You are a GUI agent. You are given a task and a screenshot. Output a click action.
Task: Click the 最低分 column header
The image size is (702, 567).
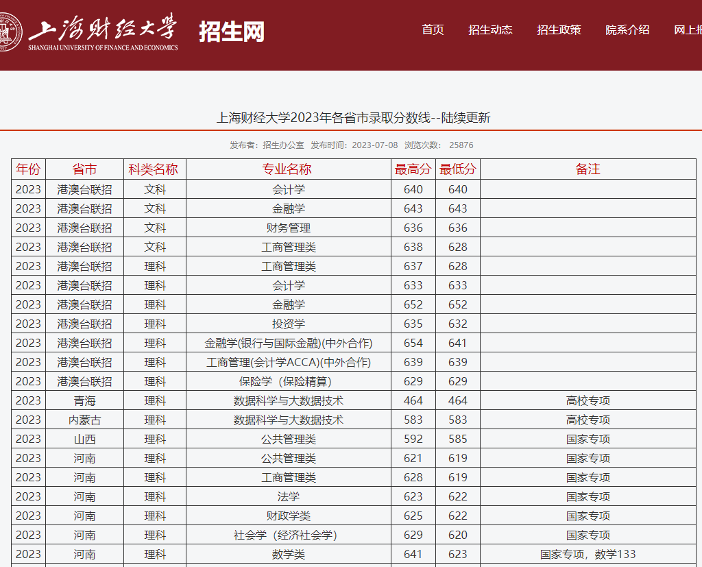point(457,169)
